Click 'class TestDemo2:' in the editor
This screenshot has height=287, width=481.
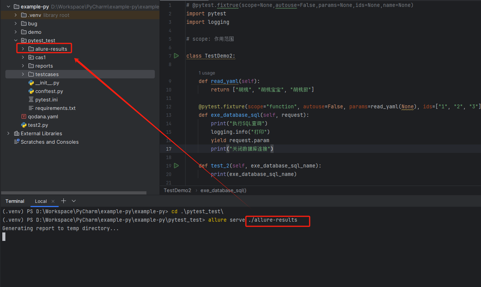[x=211, y=56]
